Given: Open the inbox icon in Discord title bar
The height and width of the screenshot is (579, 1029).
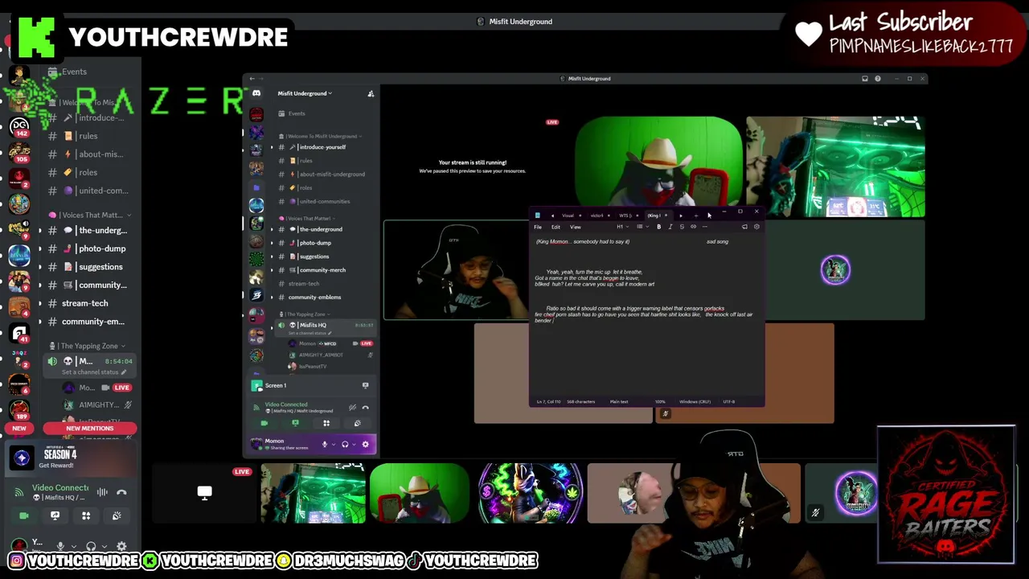Looking at the screenshot, I should pos(865,79).
